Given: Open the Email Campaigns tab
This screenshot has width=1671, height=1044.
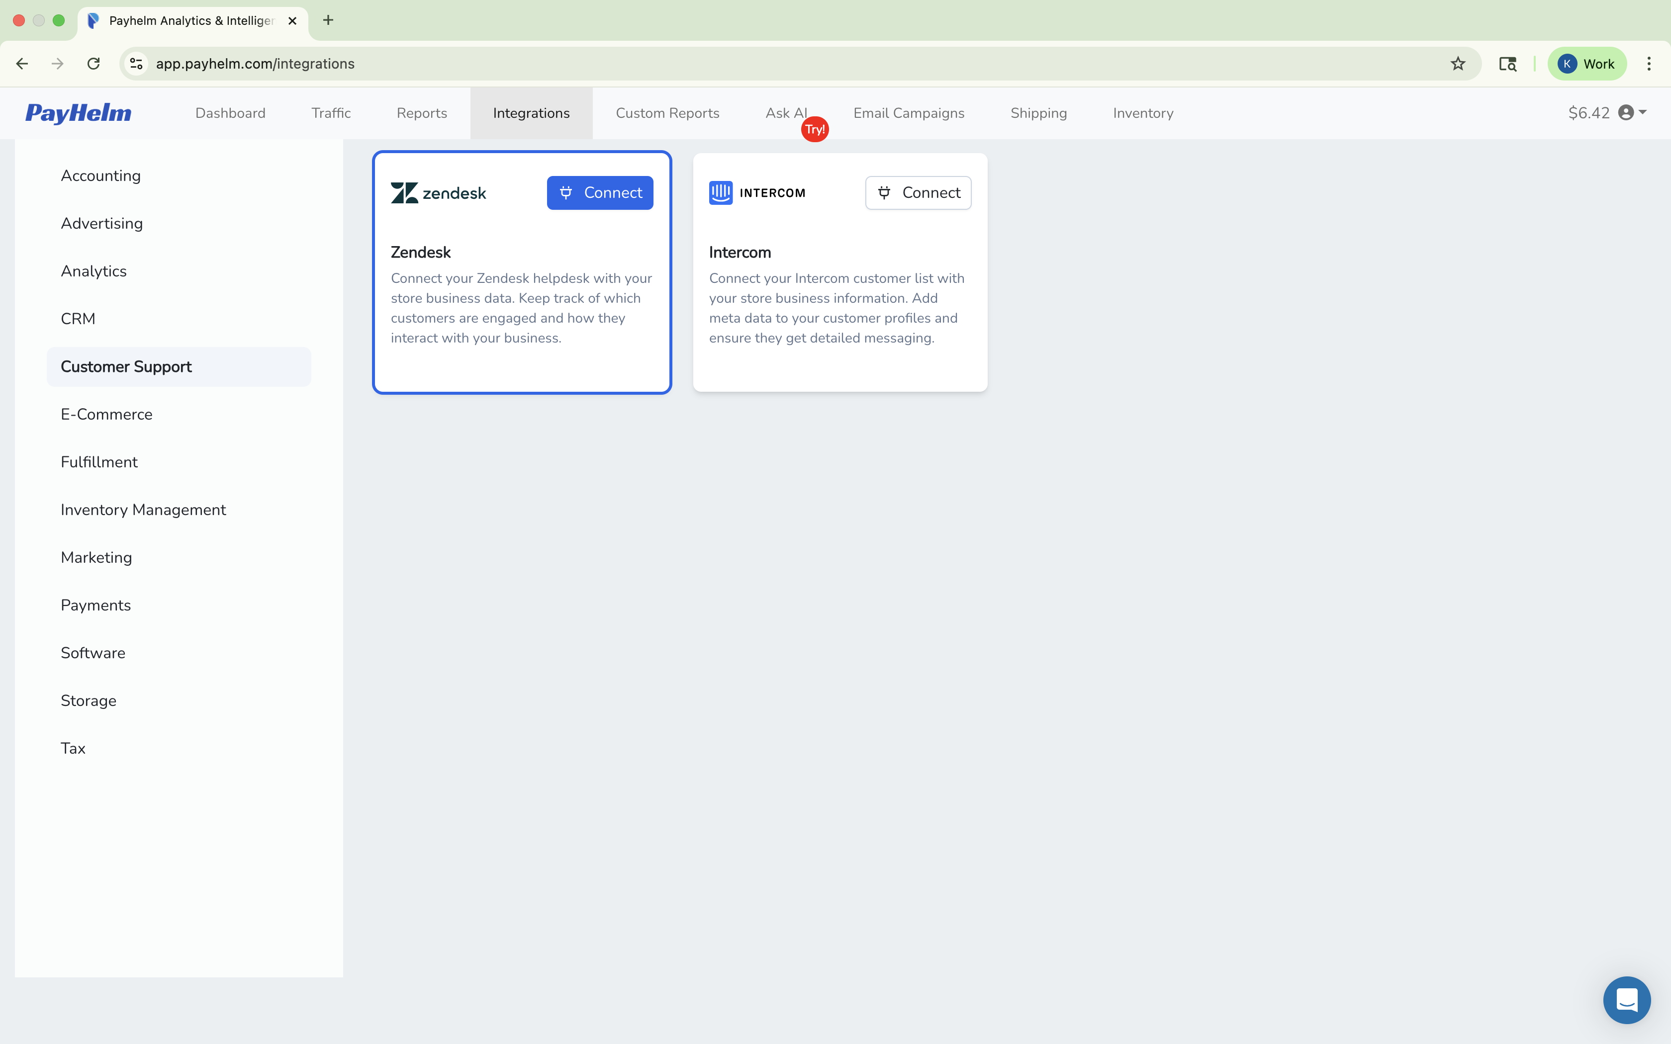Looking at the screenshot, I should tap(908, 112).
